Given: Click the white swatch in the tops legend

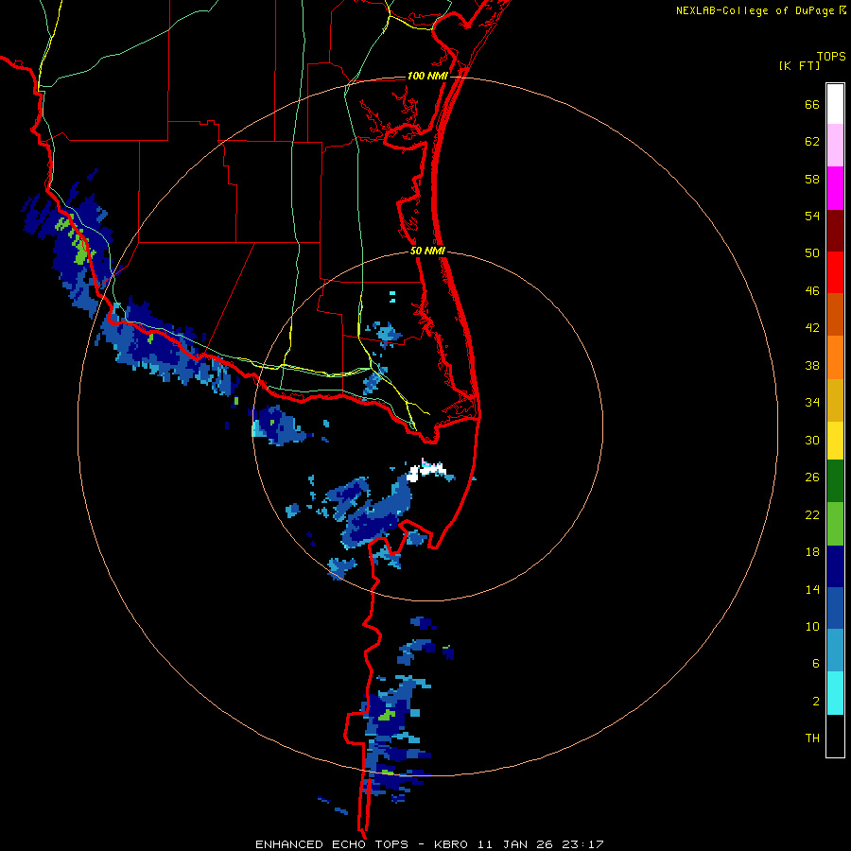Looking at the screenshot, I should point(835,104).
